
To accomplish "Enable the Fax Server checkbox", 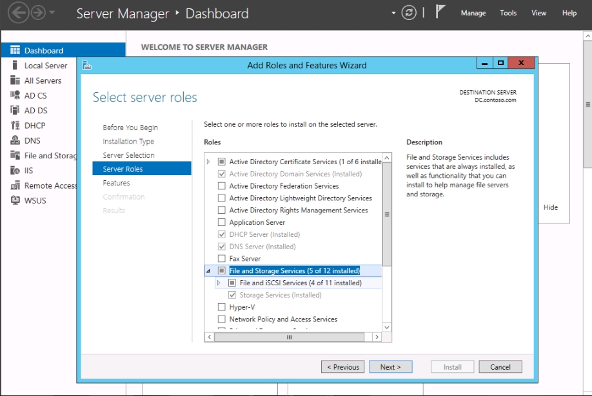I will pyautogui.click(x=222, y=259).
